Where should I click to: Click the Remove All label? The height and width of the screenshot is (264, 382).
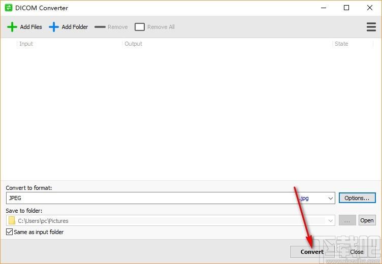click(x=161, y=27)
